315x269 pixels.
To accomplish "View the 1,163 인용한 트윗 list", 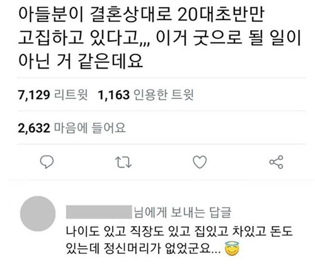I will click(x=146, y=94).
